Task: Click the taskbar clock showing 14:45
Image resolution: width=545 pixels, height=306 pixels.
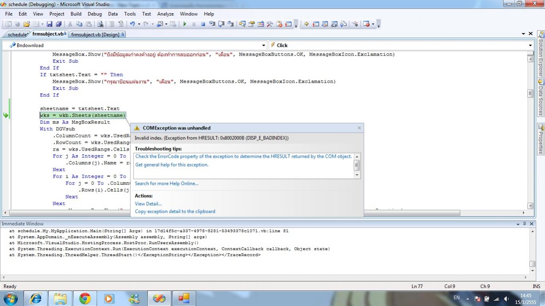Action: (526, 299)
